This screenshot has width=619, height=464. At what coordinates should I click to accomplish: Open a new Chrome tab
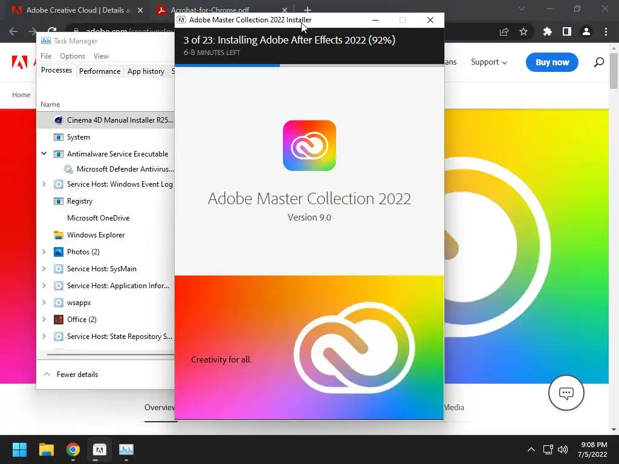(308, 10)
